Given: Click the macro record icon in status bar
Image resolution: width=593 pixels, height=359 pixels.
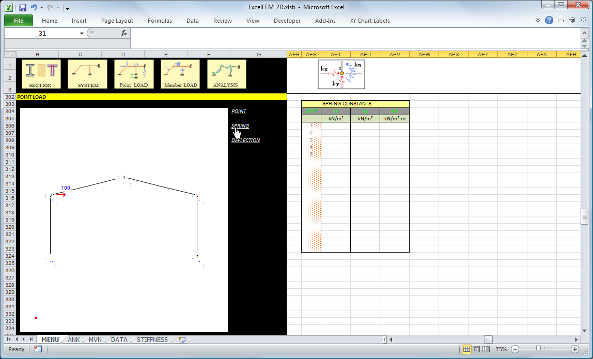Looking at the screenshot, I should coord(38,349).
